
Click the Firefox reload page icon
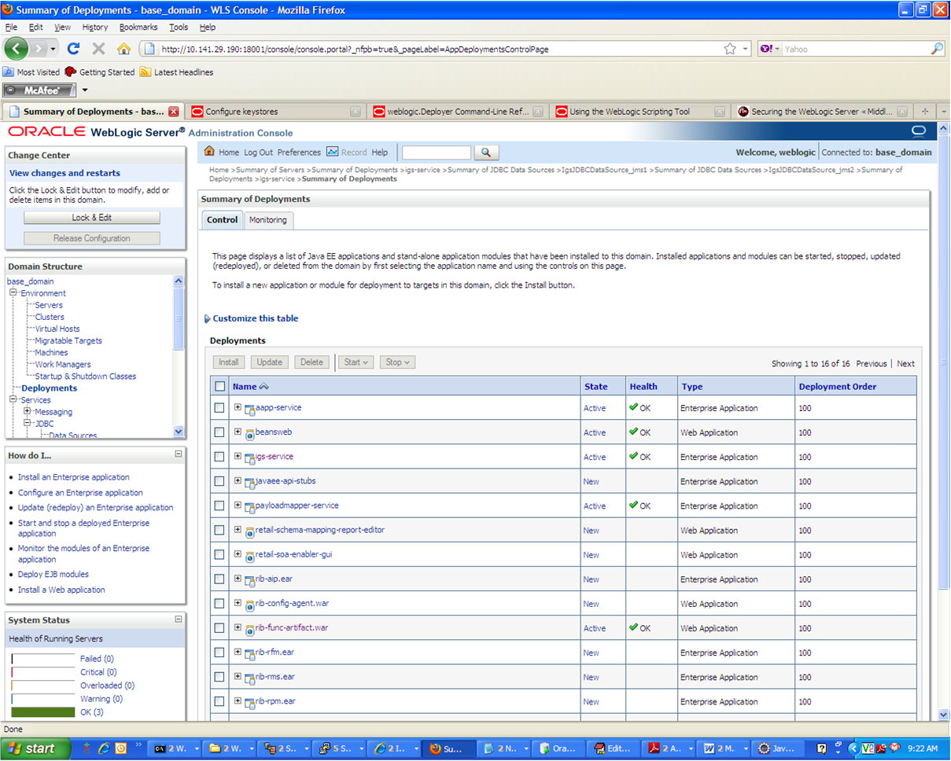pos(74,49)
